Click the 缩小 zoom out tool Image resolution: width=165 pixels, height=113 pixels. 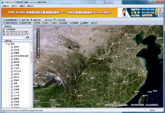tap(54, 23)
